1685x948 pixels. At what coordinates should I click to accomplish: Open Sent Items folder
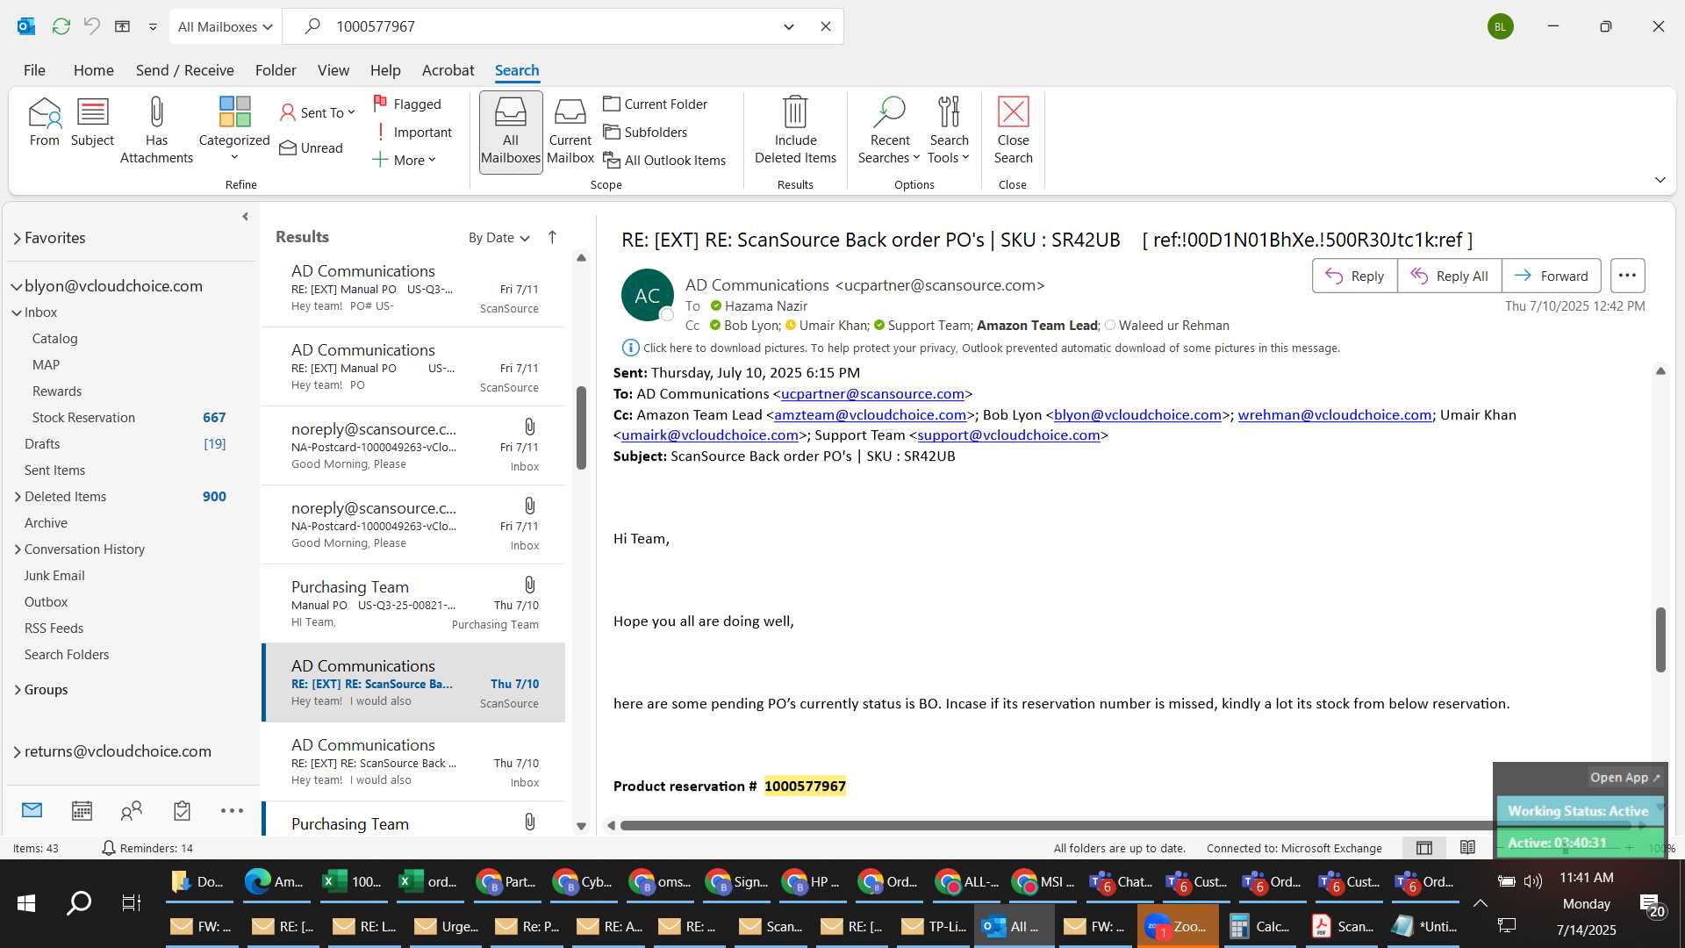coord(54,470)
